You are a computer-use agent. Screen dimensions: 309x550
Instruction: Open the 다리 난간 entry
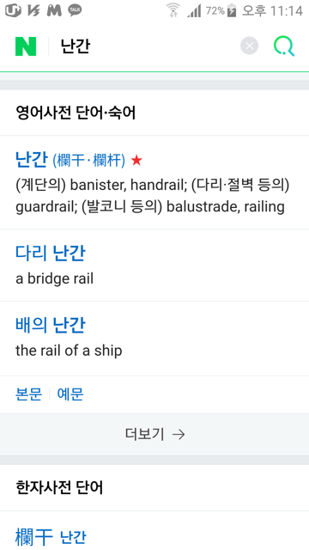point(51,253)
